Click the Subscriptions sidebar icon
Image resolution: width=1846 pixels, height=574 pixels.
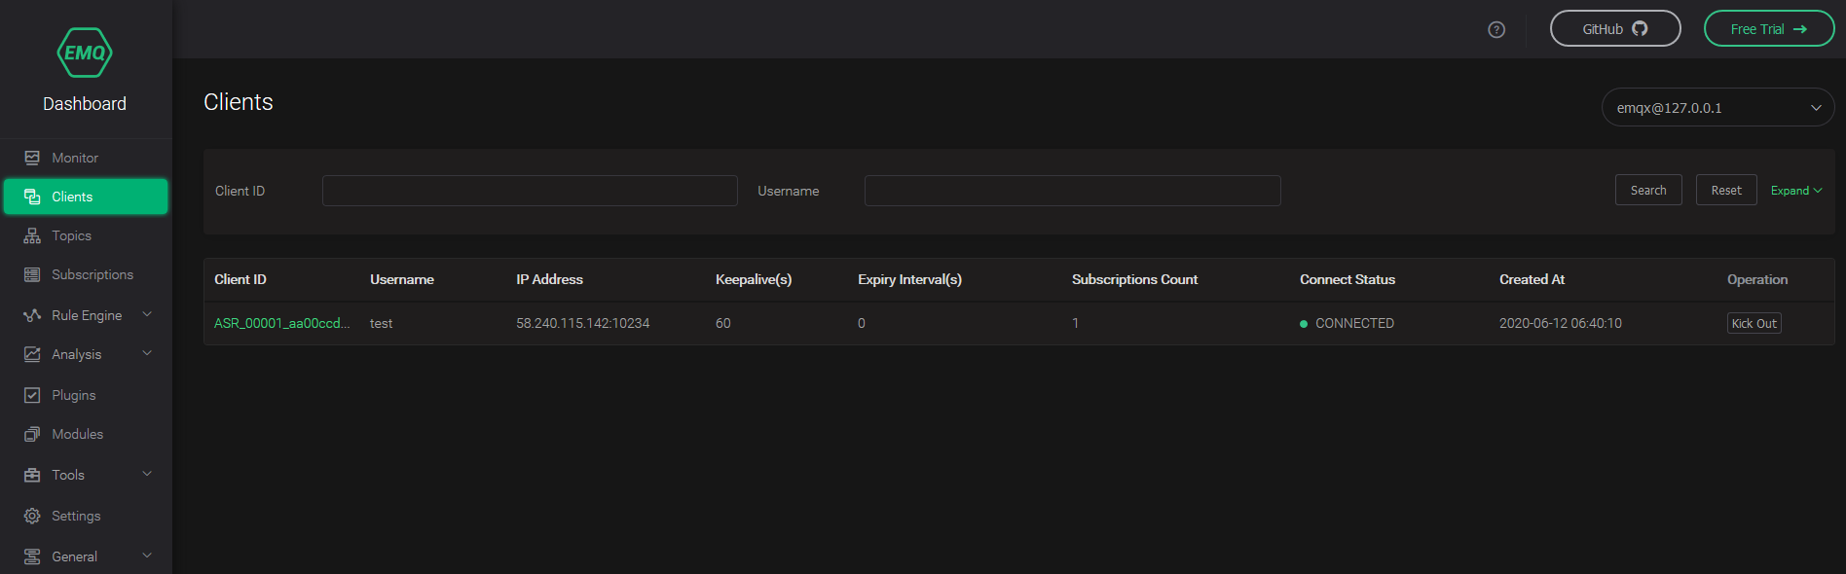[32, 274]
